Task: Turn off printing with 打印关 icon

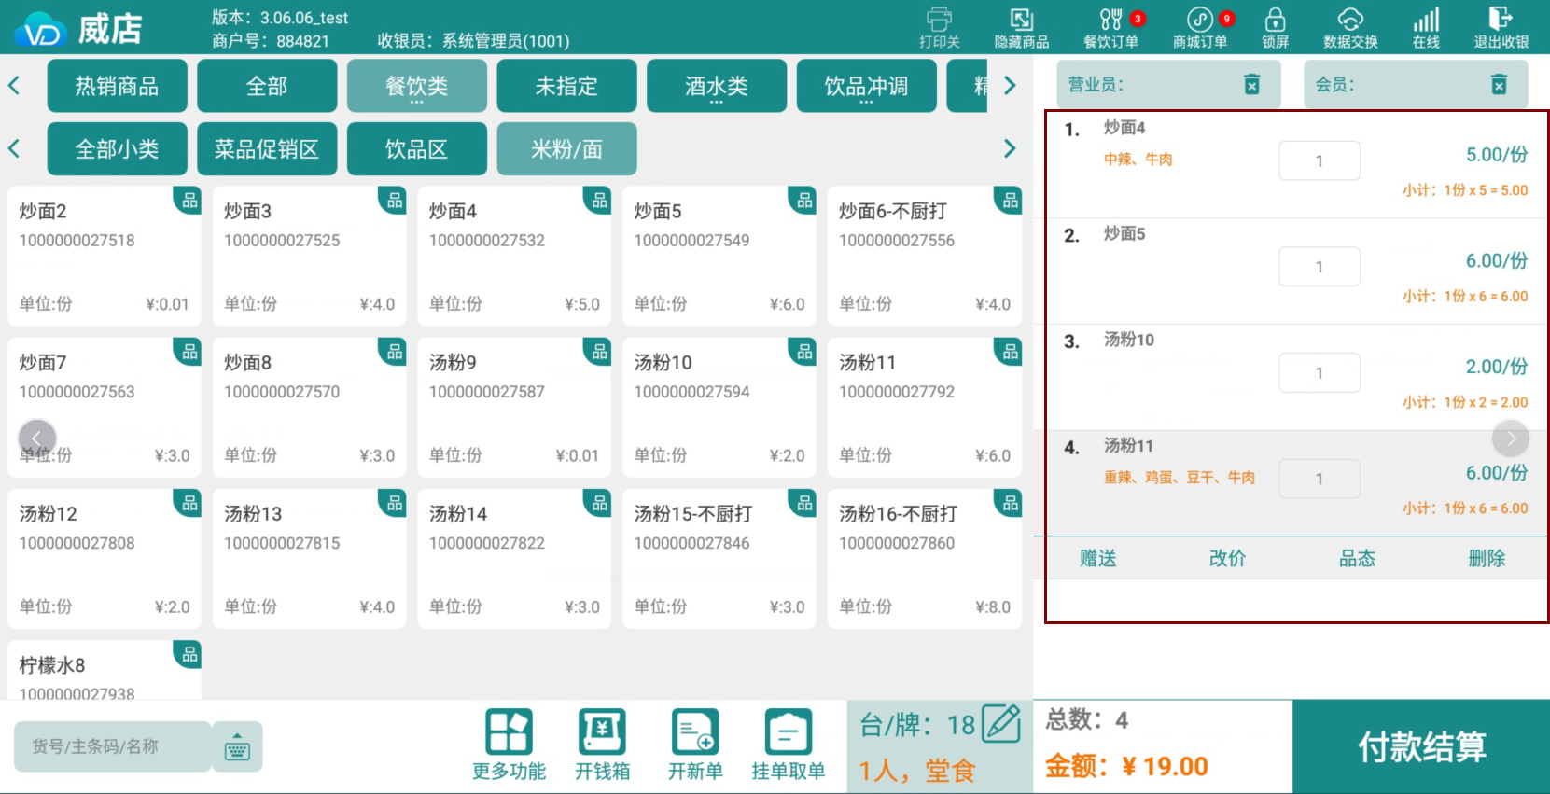Action: coord(939,28)
